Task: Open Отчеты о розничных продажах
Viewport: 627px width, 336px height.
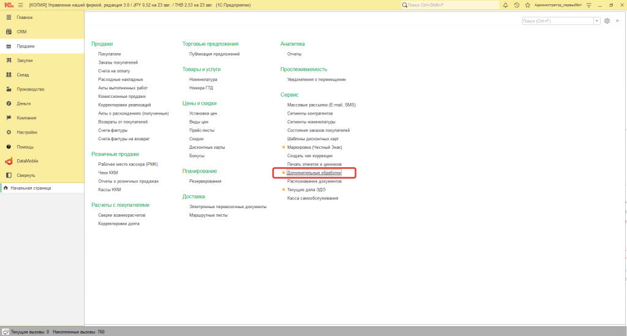Action: pyautogui.click(x=129, y=181)
